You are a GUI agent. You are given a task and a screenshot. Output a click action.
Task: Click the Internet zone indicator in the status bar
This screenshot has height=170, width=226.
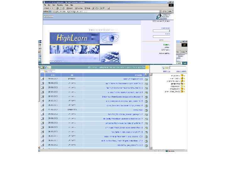[x=170, y=151]
